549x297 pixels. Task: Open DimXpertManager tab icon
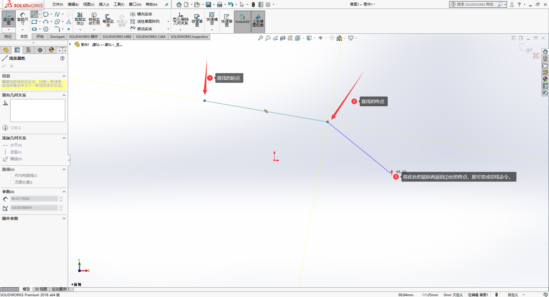pyautogui.click(x=40, y=50)
